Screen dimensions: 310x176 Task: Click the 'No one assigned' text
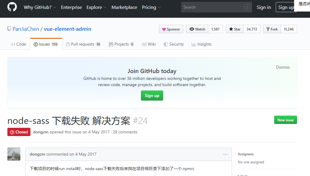click(x=251, y=162)
